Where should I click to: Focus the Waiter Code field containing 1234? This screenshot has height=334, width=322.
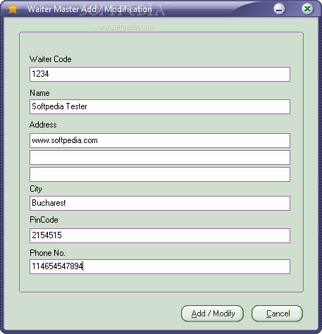click(x=160, y=74)
